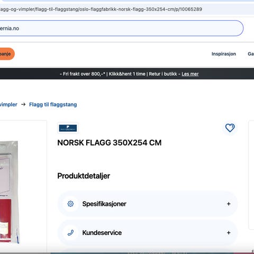Open the partially visible Ga menu item
254x254 pixels.
[x=251, y=54]
